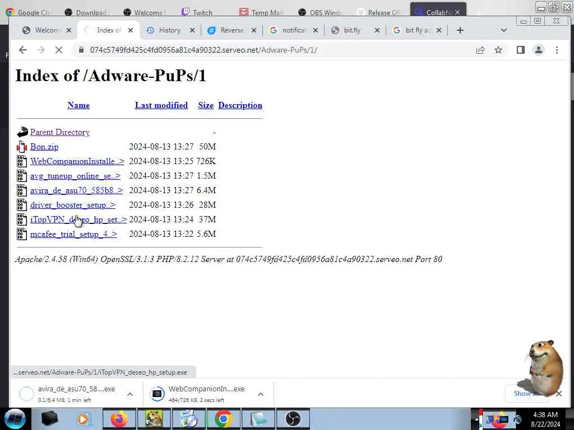Download iTopVPN_deseo_hp_setup file link

tap(78, 219)
